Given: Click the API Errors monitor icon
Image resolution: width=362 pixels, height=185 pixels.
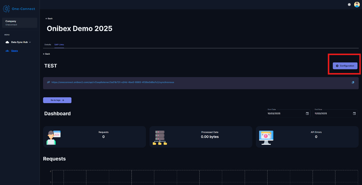Looking at the screenshot, I should click(x=266, y=137).
